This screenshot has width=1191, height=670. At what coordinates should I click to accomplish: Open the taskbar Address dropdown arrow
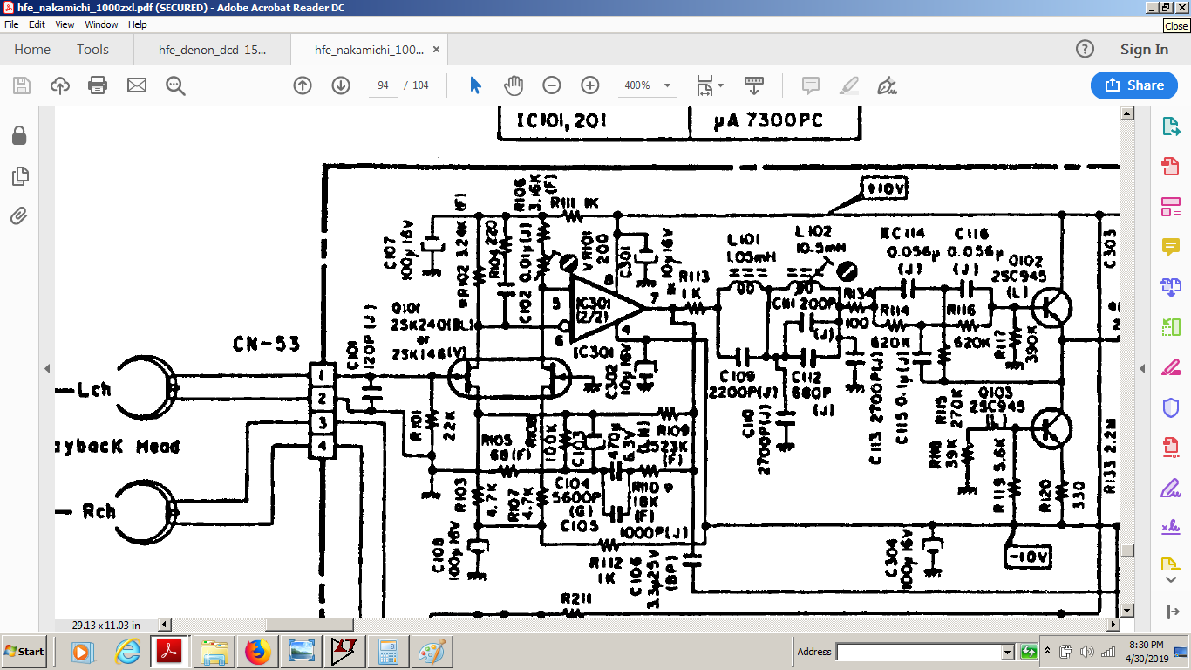[x=1008, y=652]
